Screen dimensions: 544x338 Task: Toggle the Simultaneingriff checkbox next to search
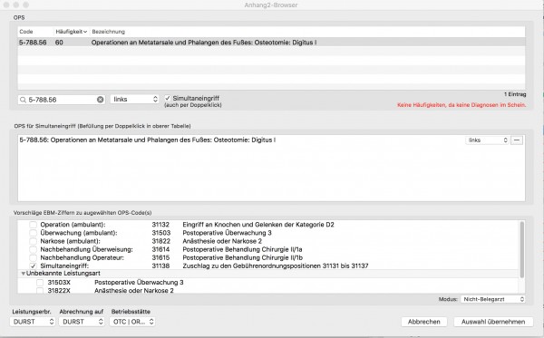pyautogui.click(x=168, y=98)
